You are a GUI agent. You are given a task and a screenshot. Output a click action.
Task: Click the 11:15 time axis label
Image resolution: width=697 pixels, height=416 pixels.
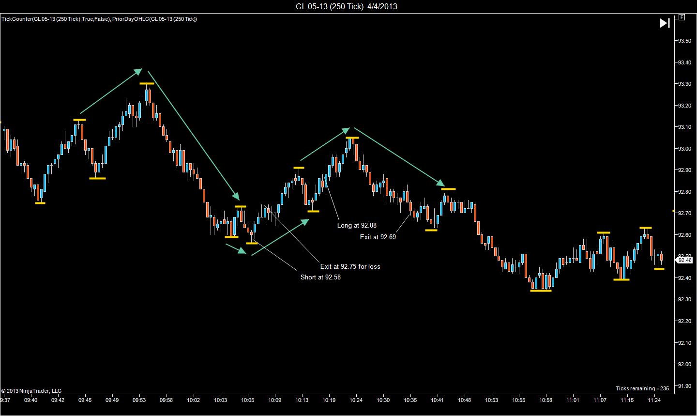627,401
